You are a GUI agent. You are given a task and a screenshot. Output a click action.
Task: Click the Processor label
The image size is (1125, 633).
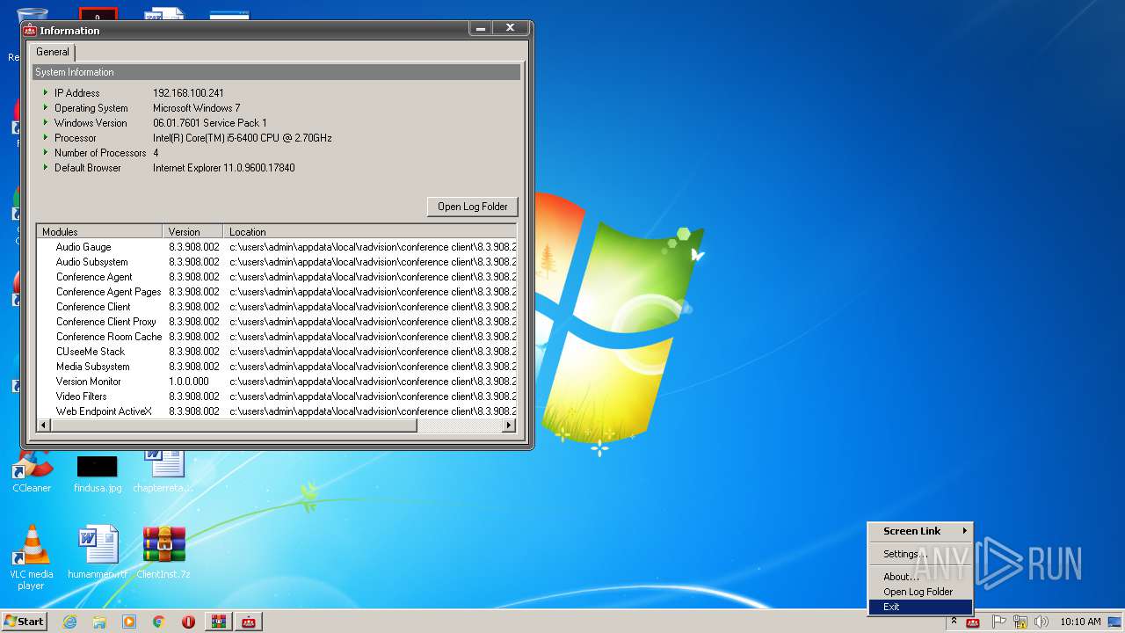[76, 138]
